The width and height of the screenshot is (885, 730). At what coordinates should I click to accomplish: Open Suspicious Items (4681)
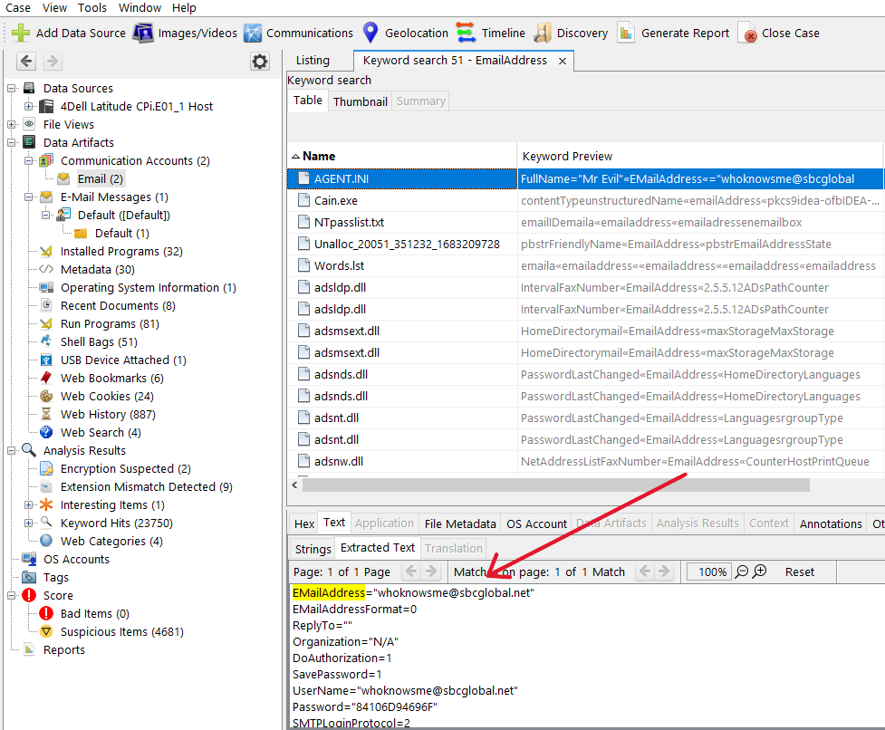(x=122, y=631)
